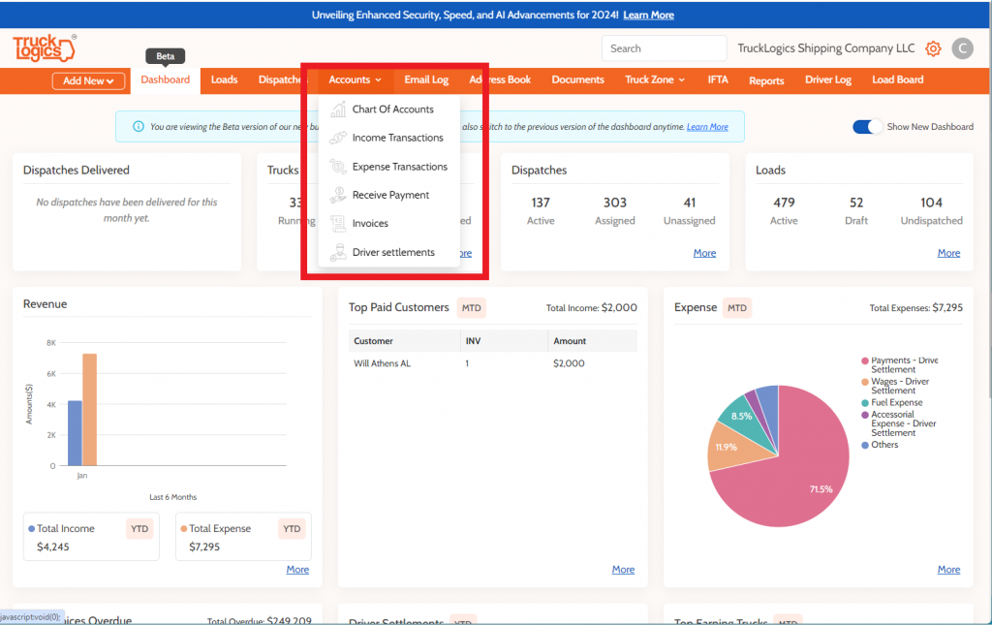Click the Driver settlements icon

pyautogui.click(x=338, y=252)
